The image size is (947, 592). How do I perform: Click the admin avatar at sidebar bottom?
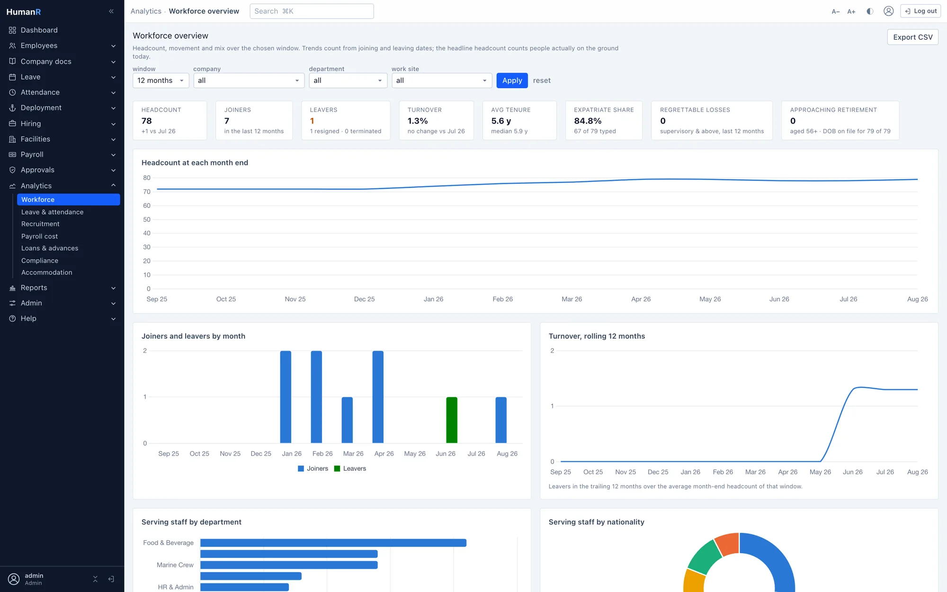click(14, 579)
